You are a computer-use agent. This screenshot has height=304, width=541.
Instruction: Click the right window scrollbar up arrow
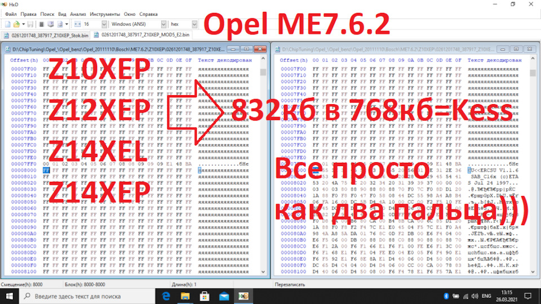click(x=533, y=59)
